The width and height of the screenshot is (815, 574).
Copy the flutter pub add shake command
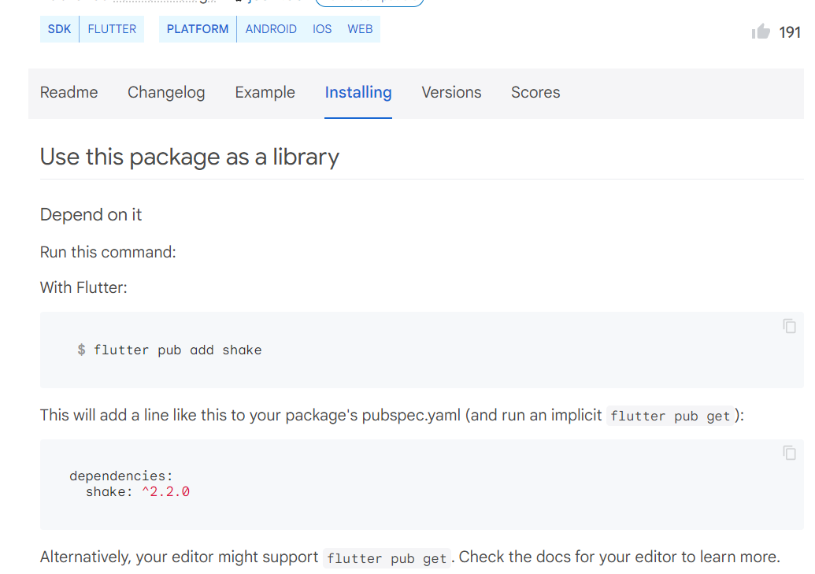pos(789,326)
